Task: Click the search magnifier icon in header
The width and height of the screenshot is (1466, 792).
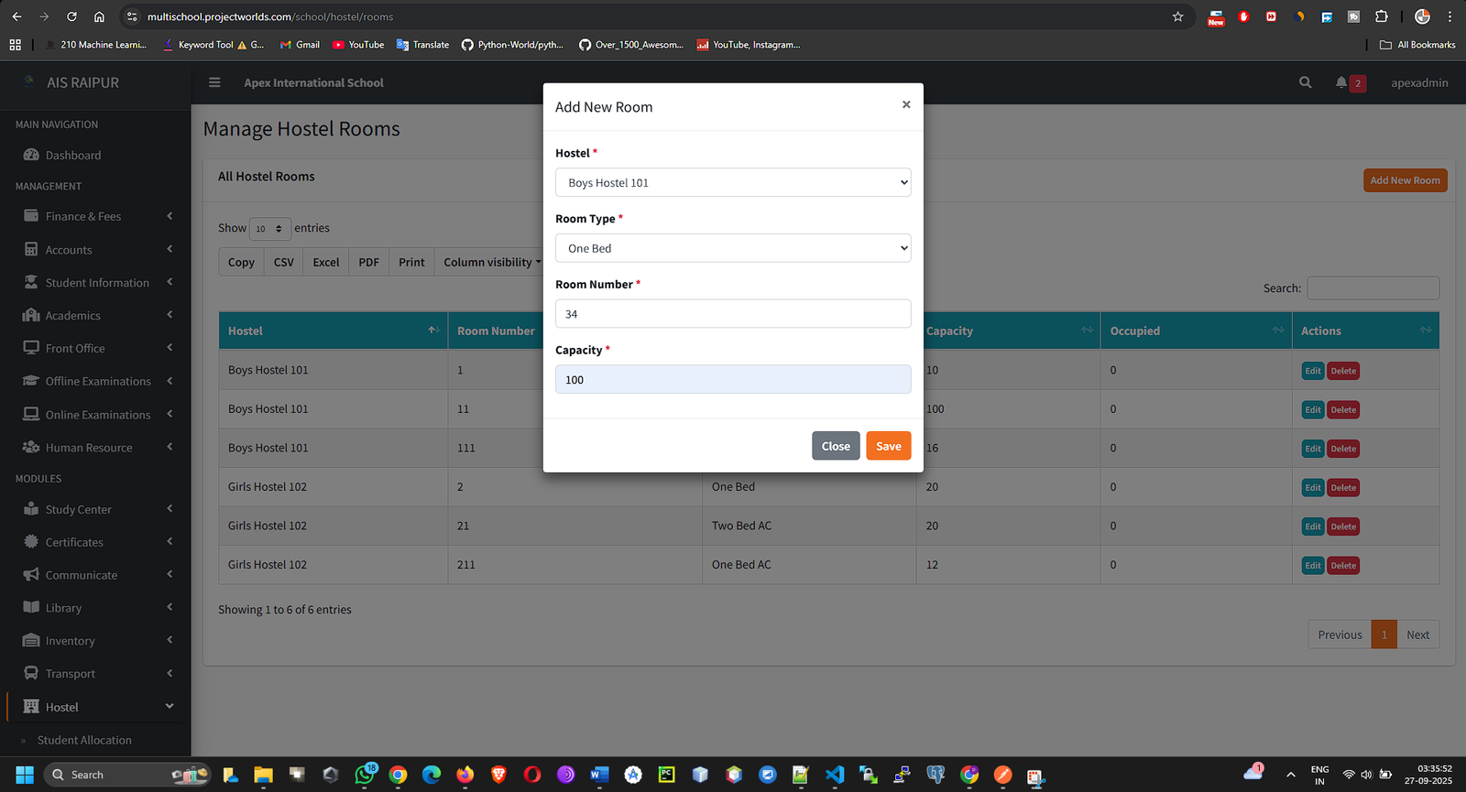Action: click(x=1305, y=82)
